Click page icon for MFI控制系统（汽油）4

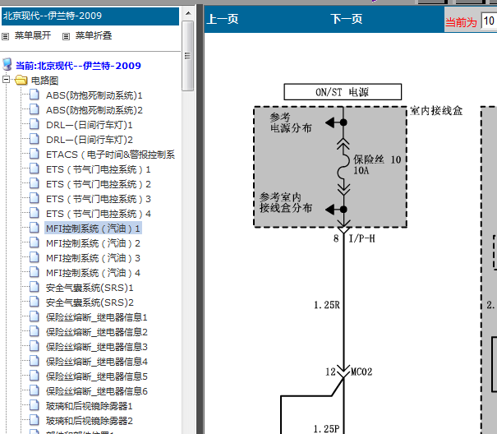[x=35, y=272]
